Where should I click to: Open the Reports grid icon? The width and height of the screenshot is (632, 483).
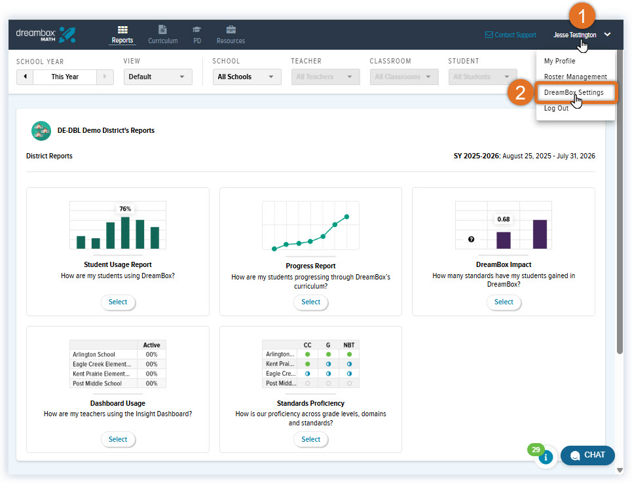[x=122, y=30]
